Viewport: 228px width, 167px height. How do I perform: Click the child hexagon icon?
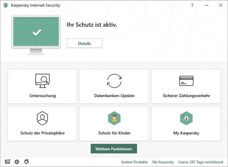coord(114,118)
